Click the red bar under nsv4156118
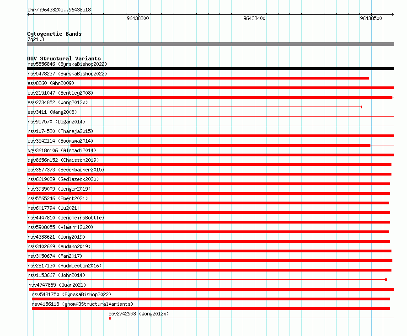The image size is (407, 336). (211, 309)
